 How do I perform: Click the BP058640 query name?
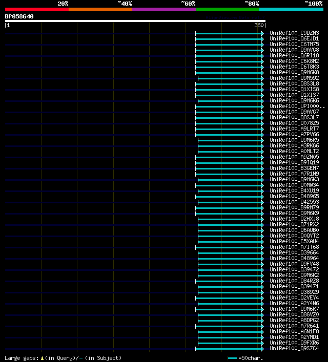tap(19, 16)
